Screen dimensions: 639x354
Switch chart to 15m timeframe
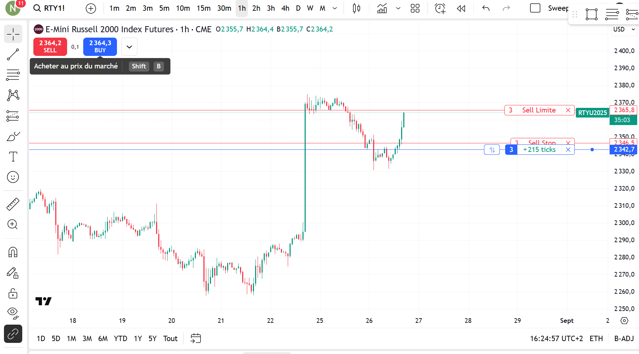click(x=203, y=8)
